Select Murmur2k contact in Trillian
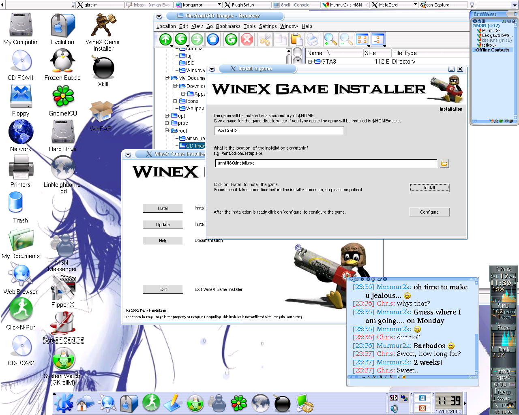The width and height of the screenshot is (519, 415). pyautogui.click(x=489, y=30)
